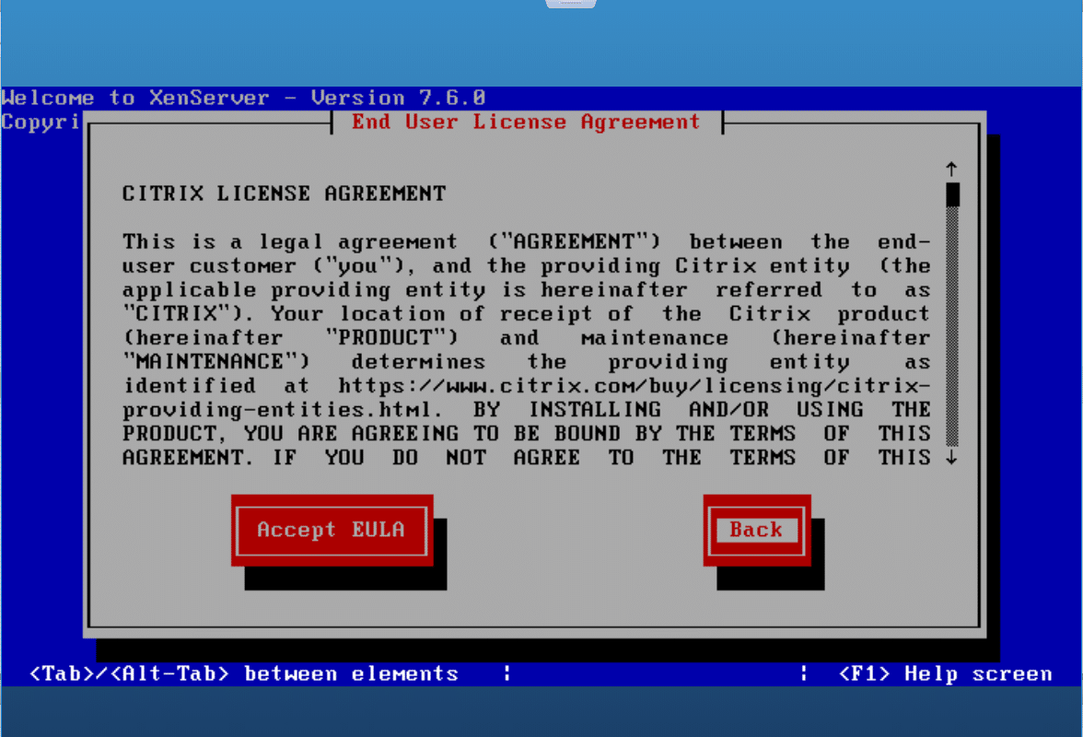The height and width of the screenshot is (737, 1083).
Task: Click the Accept EULA button
Action: click(x=332, y=530)
